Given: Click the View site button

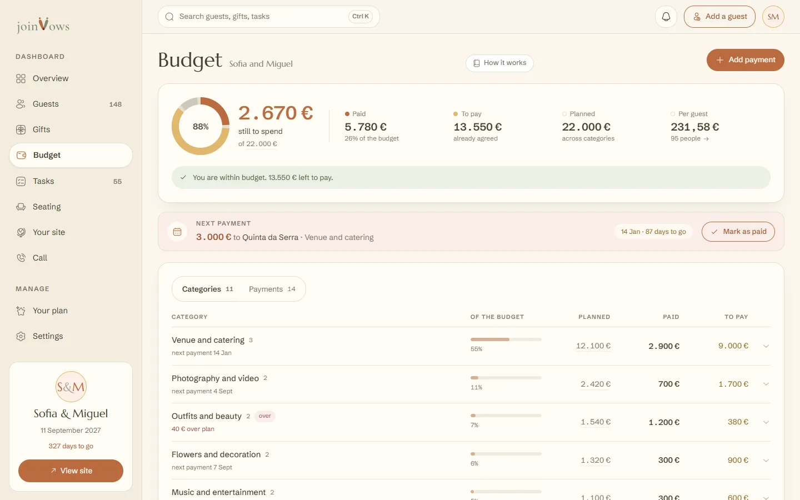Looking at the screenshot, I should click(x=71, y=471).
